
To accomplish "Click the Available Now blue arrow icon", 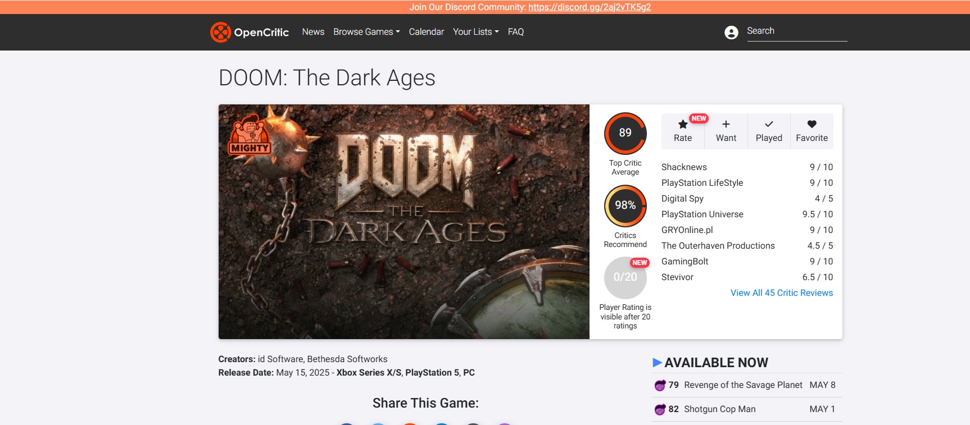I will tap(657, 363).
